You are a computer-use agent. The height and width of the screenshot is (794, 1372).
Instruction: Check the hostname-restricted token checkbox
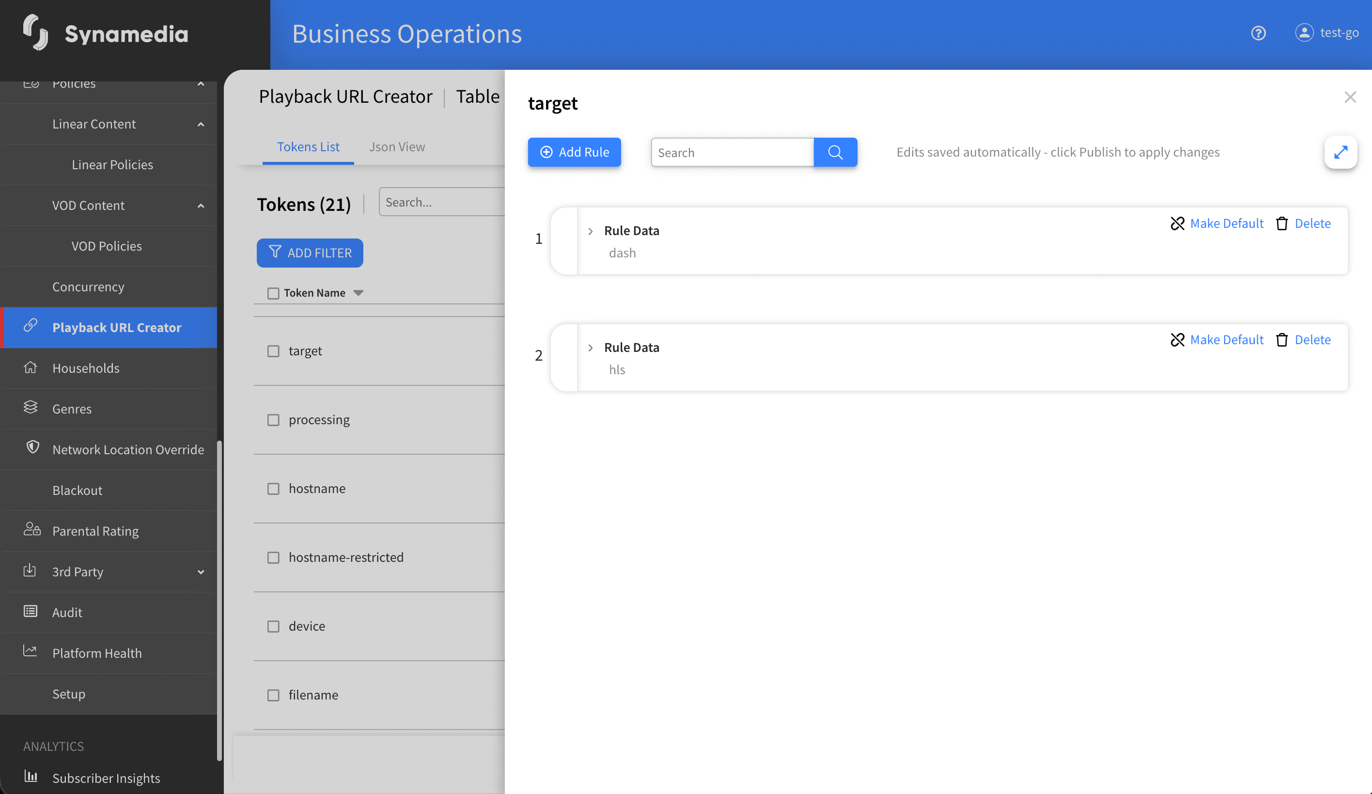coord(273,558)
